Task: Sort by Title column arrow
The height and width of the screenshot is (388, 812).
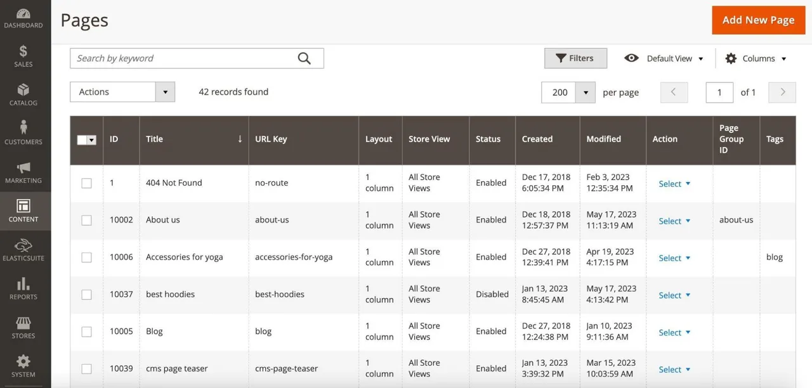Action: (240, 139)
